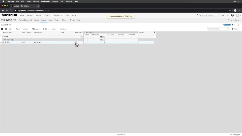This screenshot has height=136, width=242.
Task: Collapse the No Type group
Action: tap(3, 40)
